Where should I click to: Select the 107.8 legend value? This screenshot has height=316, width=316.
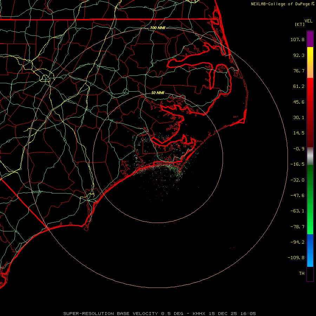point(297,39)
